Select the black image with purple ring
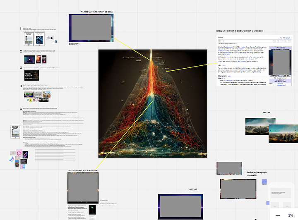Screen dimensions: 298x220 [26, 155]
